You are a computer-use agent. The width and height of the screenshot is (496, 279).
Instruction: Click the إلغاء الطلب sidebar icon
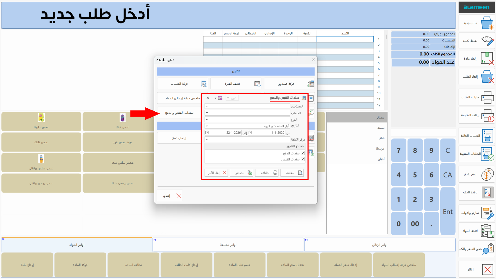(487, 77)
